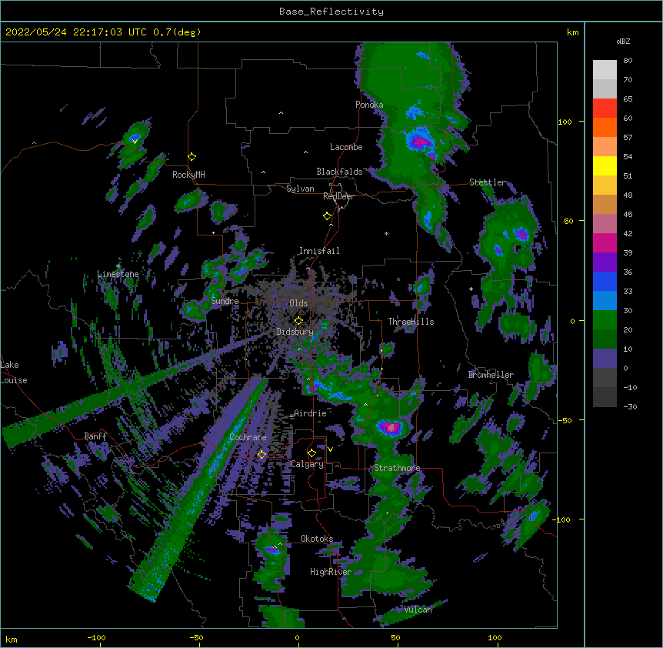Click the yellow V marker in northwest storm cell
Image resolution: width=663 pixels, height=648 pixels.
[x=135, y=142]
